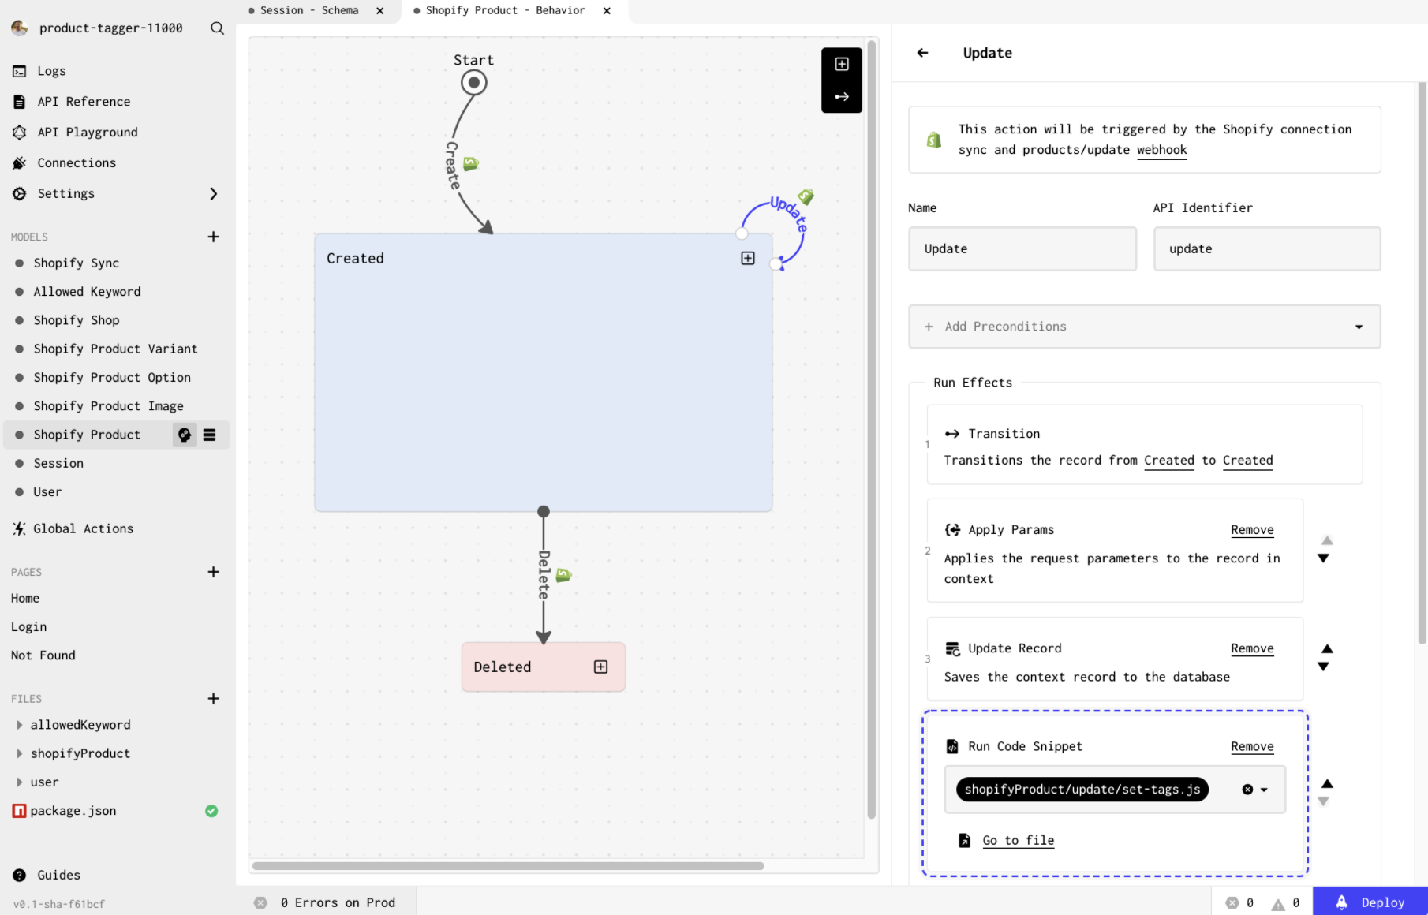Image resolution: width=1428 pixels, height=915 pixels.
Task: Open the search magnifier icon
Action: coord(217,28)
